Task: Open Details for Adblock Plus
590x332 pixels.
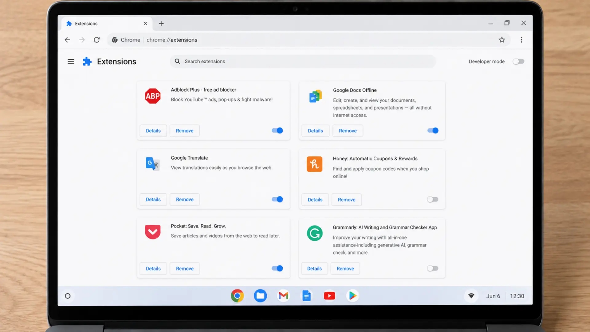Action: 153,131
